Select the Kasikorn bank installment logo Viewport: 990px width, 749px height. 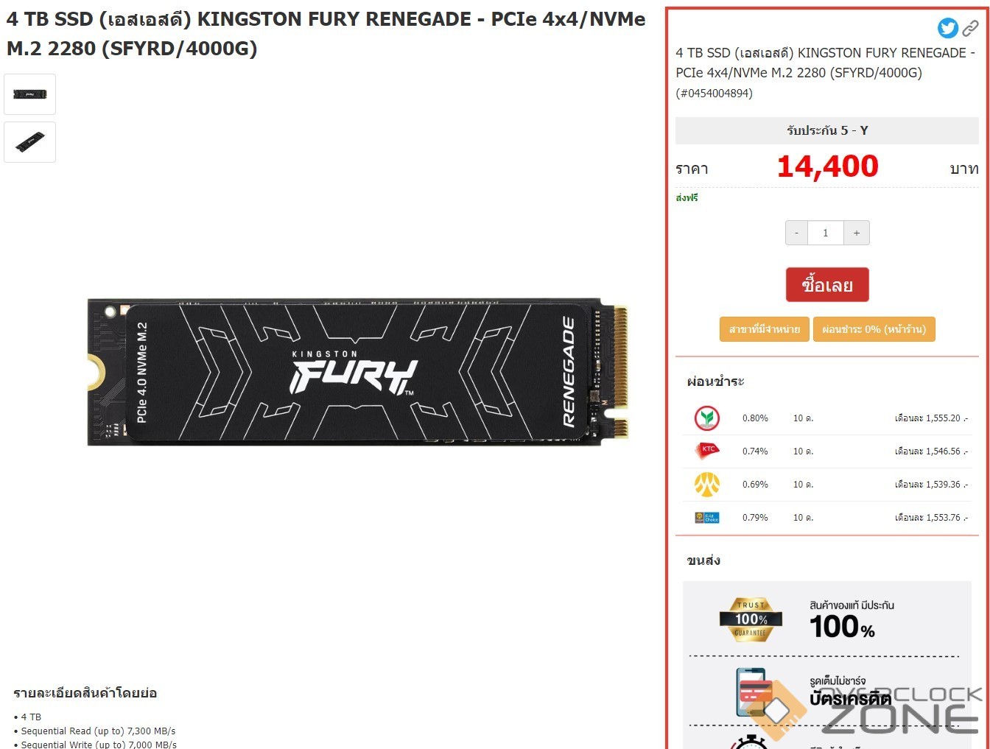coord(707,418)
